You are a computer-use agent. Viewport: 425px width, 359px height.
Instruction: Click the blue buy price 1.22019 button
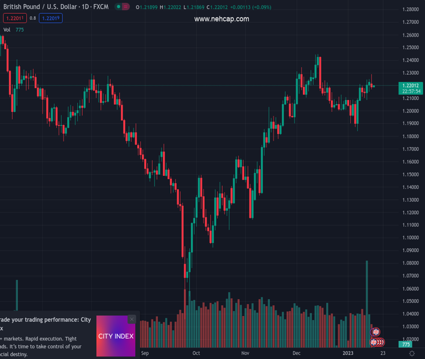(50, 18)
